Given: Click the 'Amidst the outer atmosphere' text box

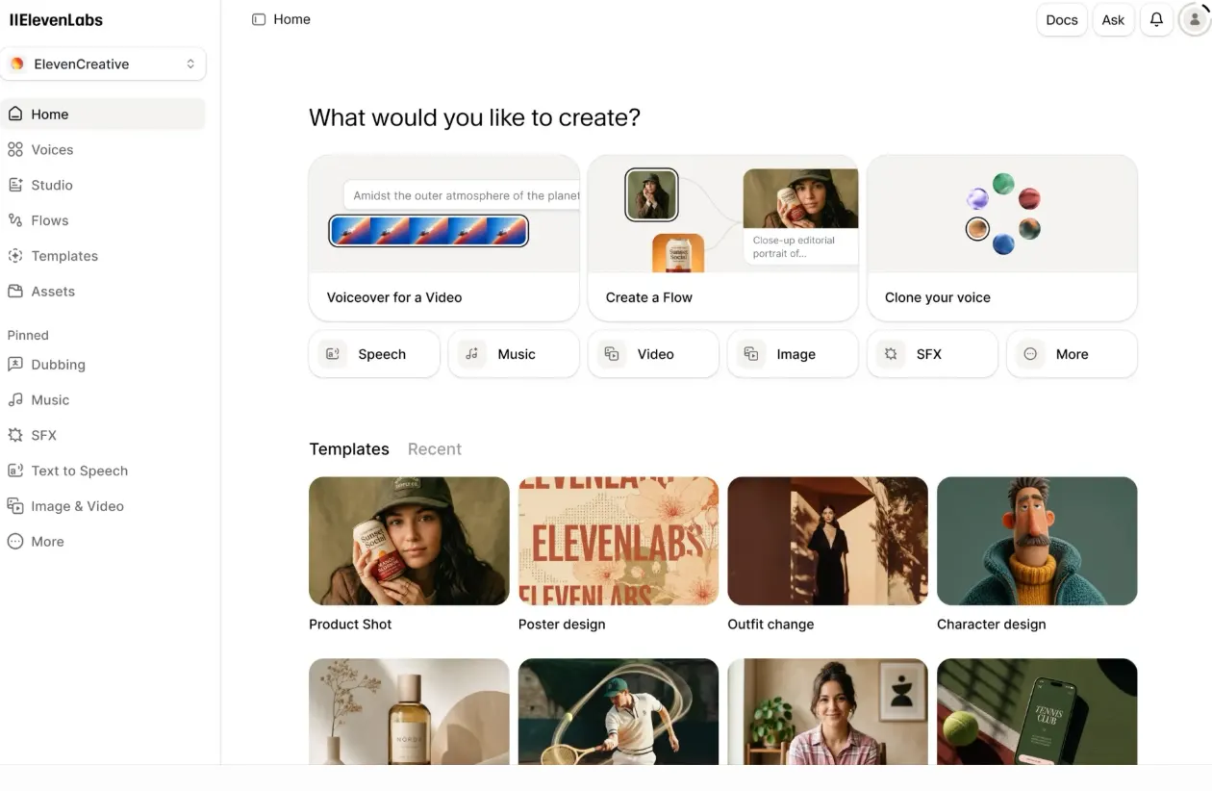Looking at the screenshot, I should pos(462,195).
